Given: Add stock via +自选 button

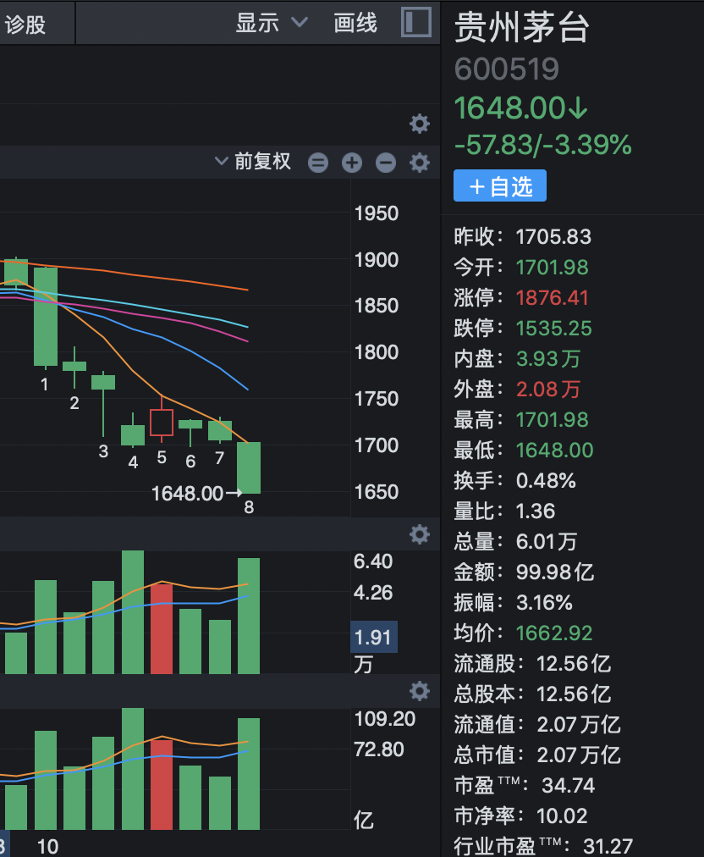Looking at the screenshot, I should (x=500, y=186).
